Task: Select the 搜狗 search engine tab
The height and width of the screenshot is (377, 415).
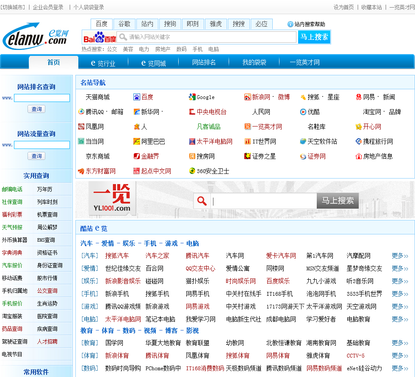Action: coord(170,24)
